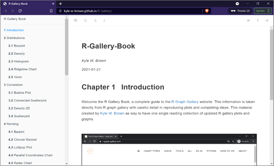Go to section 2.4 Ridgeline Chart
This screenshot has width=274, height=166.
click(x=22, y=69)
